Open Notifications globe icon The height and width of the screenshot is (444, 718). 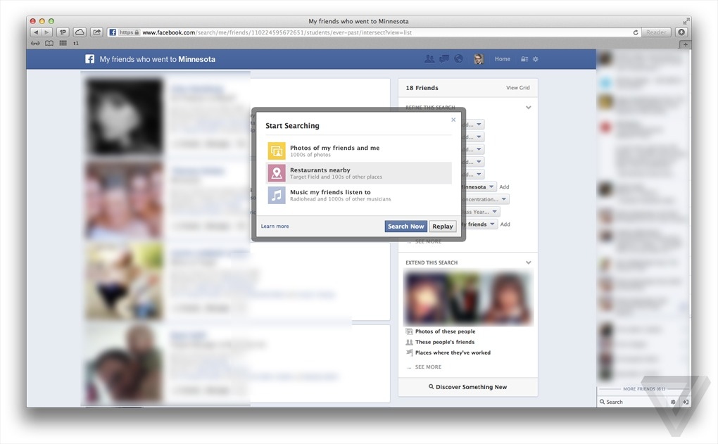click(x=458, y=59)
